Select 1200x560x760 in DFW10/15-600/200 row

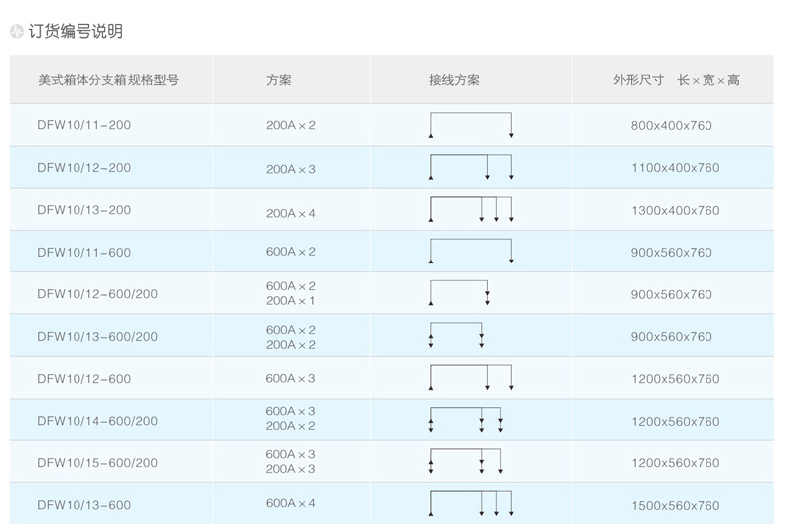point(676,463)
